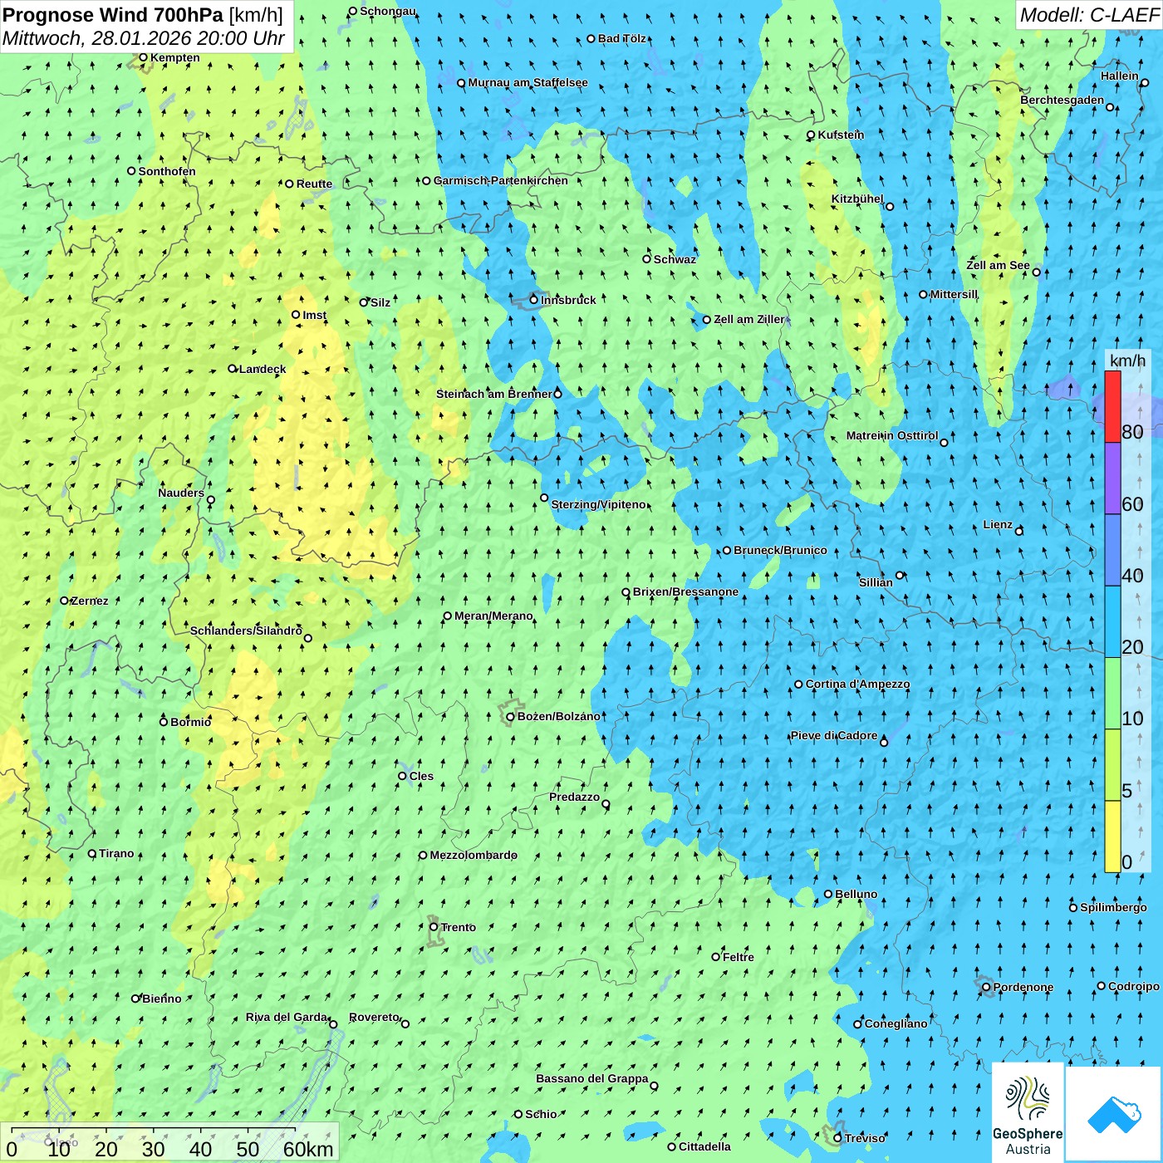Click the Mittersill label
Viewport: 1163px width, 1163px height.
point(954,294)
